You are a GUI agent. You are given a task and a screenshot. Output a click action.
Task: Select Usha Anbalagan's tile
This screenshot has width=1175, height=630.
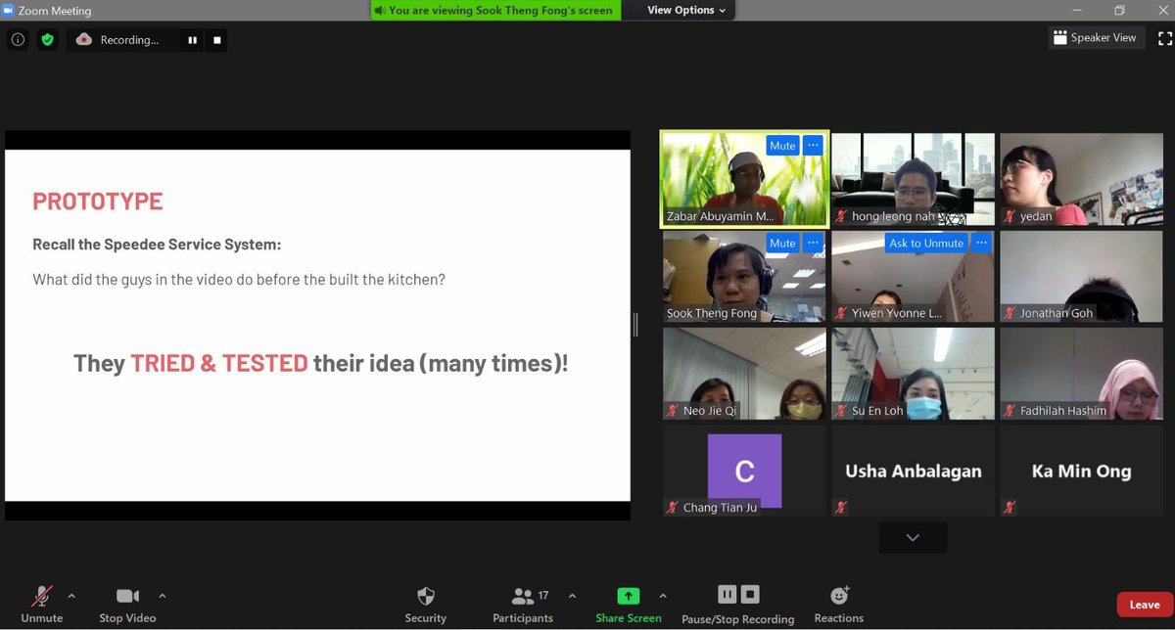click(x=913, y=471)
